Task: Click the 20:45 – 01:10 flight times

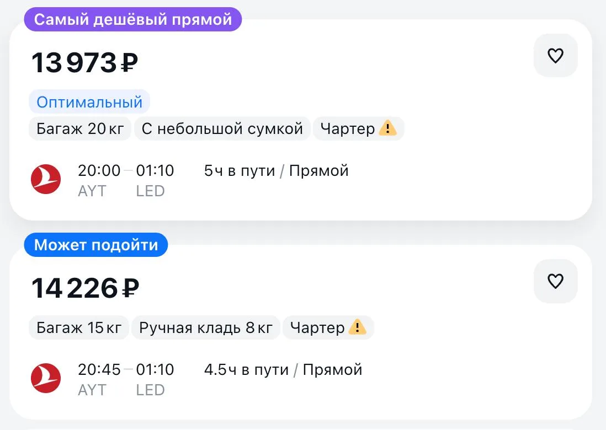Action: coord(126,369)
